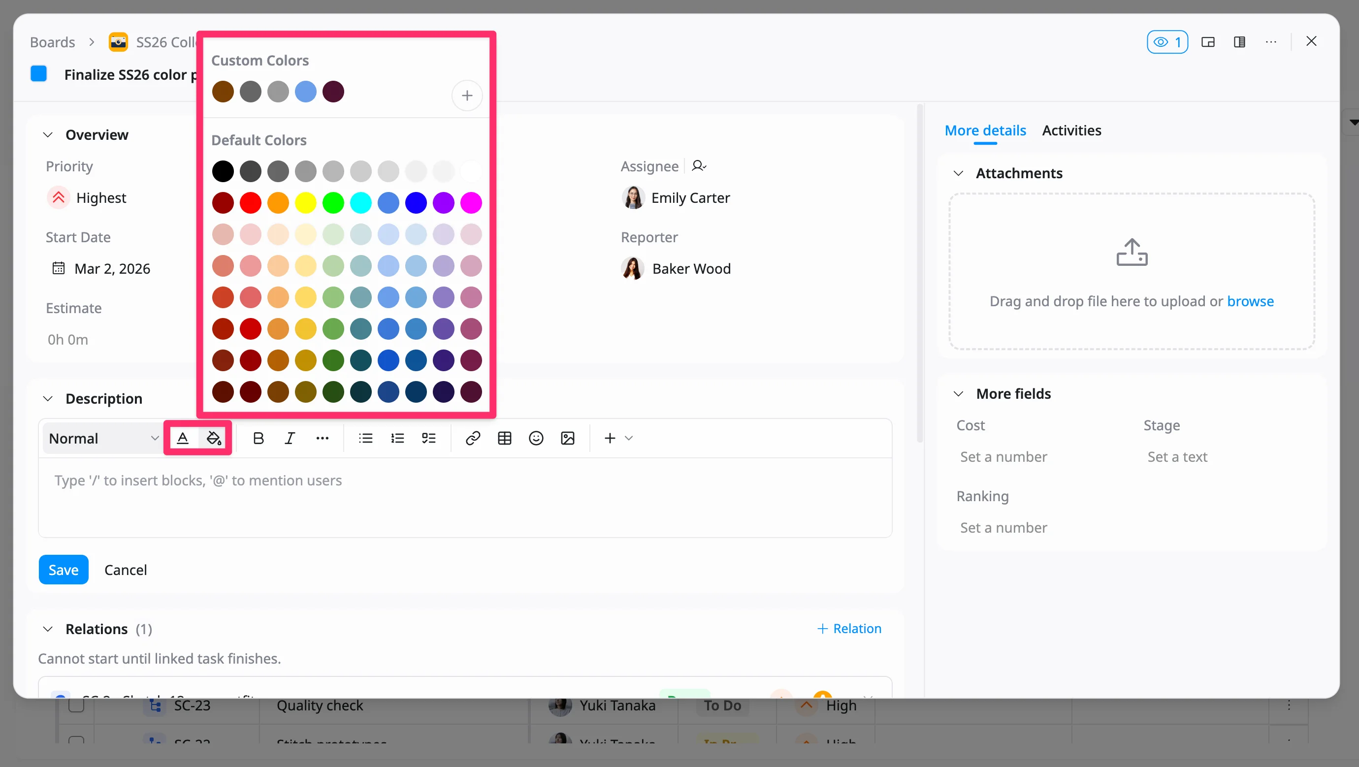Insert a bulleted list

coord(365,438)
